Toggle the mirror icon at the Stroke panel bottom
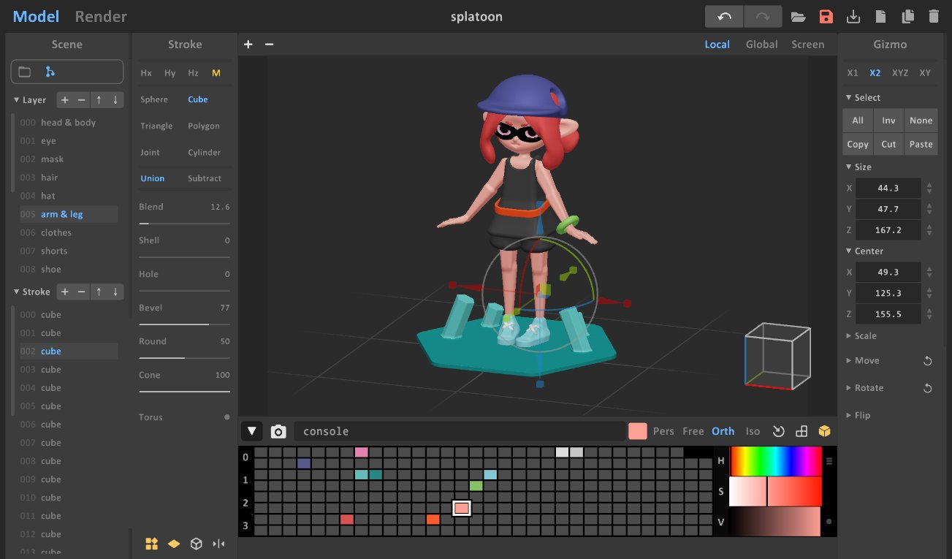Viewport: 952px width, 559px height. click(218, 544)
